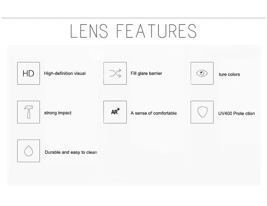Click the eye icon for true colors

[202, 73]
